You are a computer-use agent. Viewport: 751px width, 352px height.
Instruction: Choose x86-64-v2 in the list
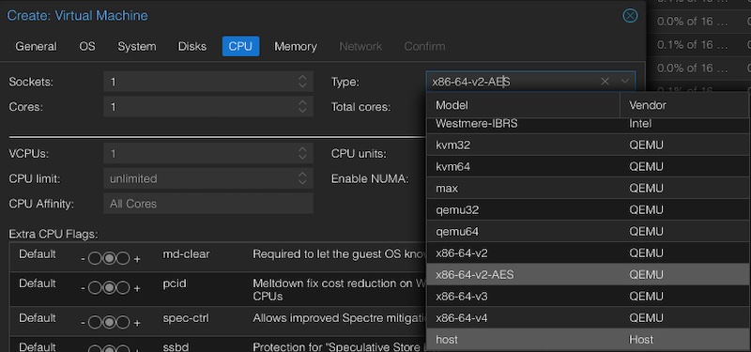pyautogui.click(x=589, y=253)
